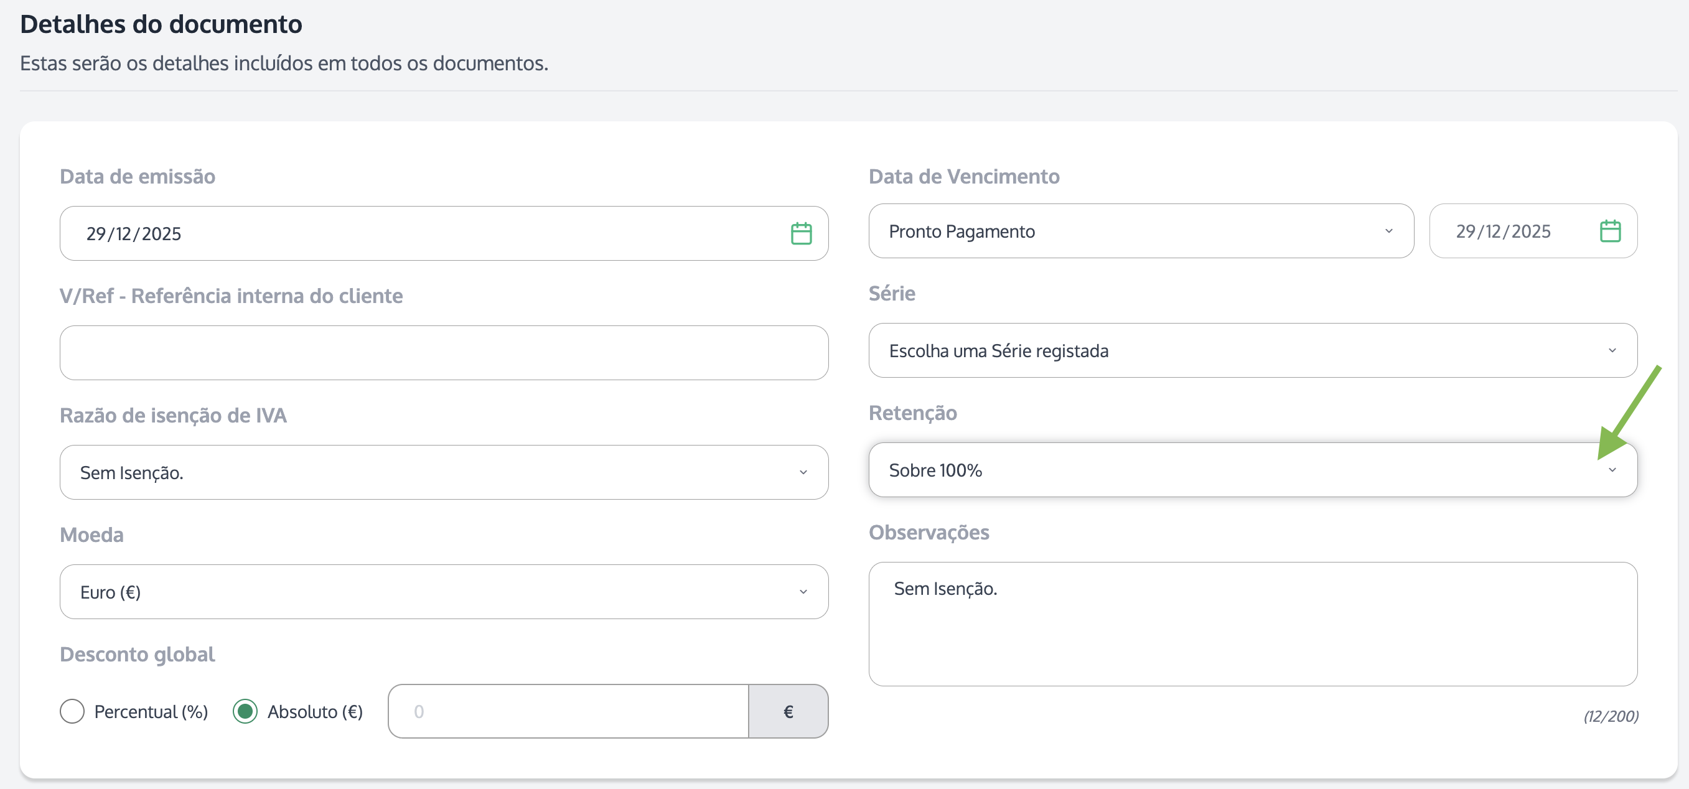Open the Data de Vencimento calendar icon
This screenshot has width=1689, height=789.
click(x=1610, y=231)
